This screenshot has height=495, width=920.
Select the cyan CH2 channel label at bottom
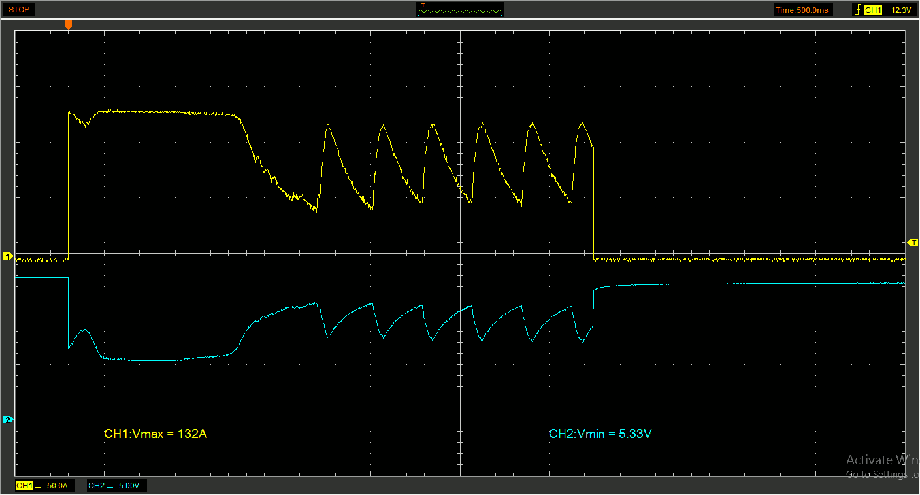[96, 486]
